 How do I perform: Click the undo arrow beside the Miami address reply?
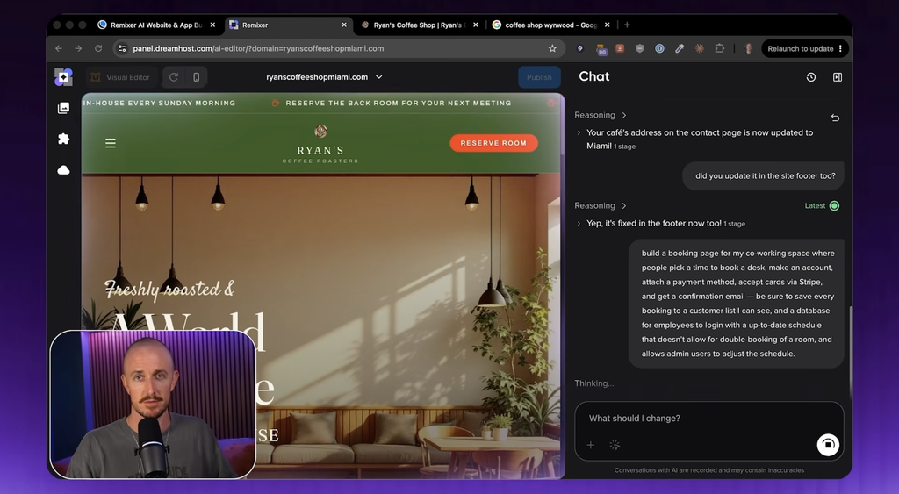coord(835,118)
